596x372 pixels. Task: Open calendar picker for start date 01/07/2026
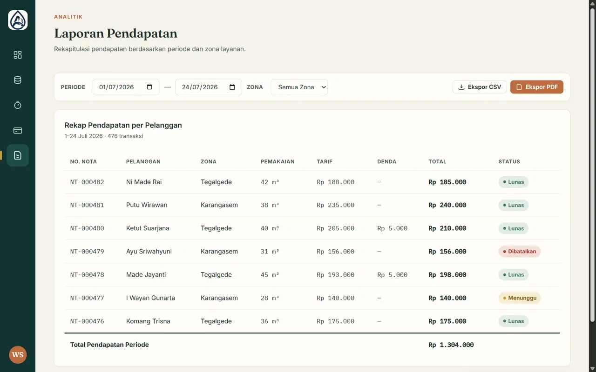149,87
